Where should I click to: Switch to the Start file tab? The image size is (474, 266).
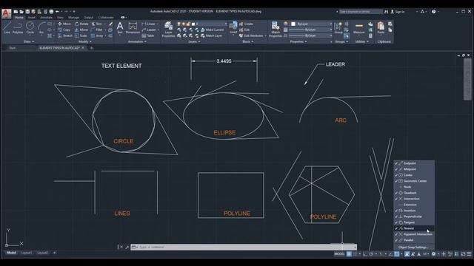pos(12,48)
